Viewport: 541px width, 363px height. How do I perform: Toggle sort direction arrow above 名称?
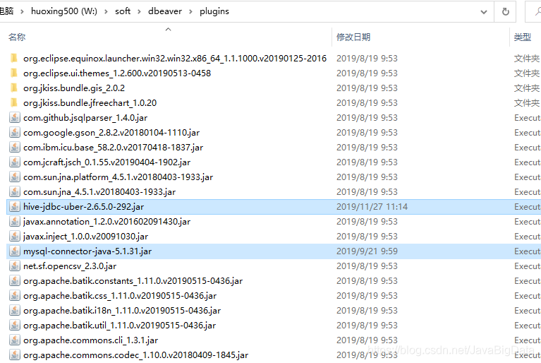169,30
